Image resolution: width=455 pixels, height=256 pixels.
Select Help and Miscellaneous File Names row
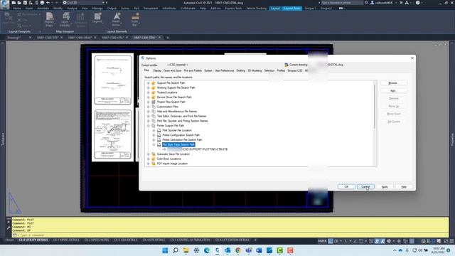tap(177, 112)
